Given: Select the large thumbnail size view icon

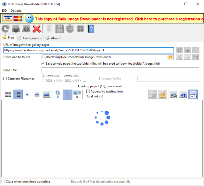Looking at the screenshot, I should click(x=46, y=94).
